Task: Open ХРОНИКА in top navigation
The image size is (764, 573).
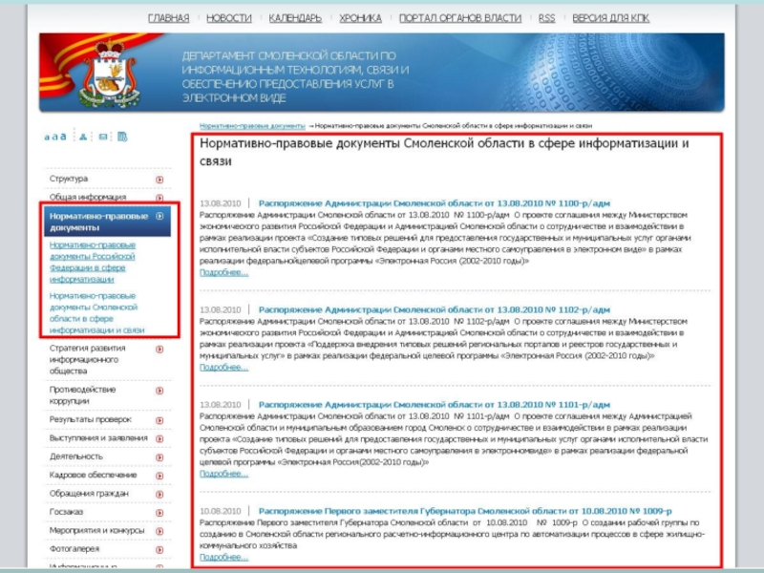Action: click(361, 18)
